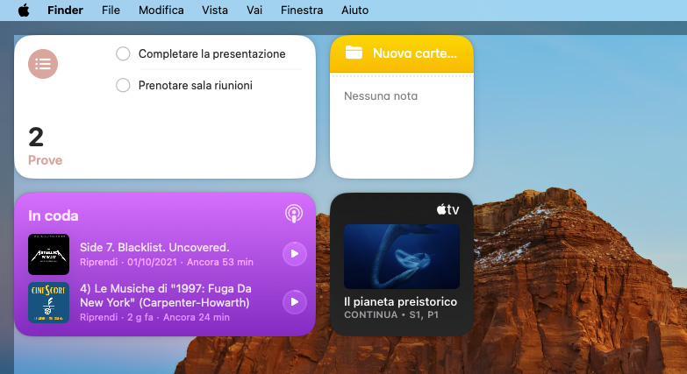The height and width of the screenshot is (374, 687).
Task: Open the Finestra menu
Action: (302, 10)
